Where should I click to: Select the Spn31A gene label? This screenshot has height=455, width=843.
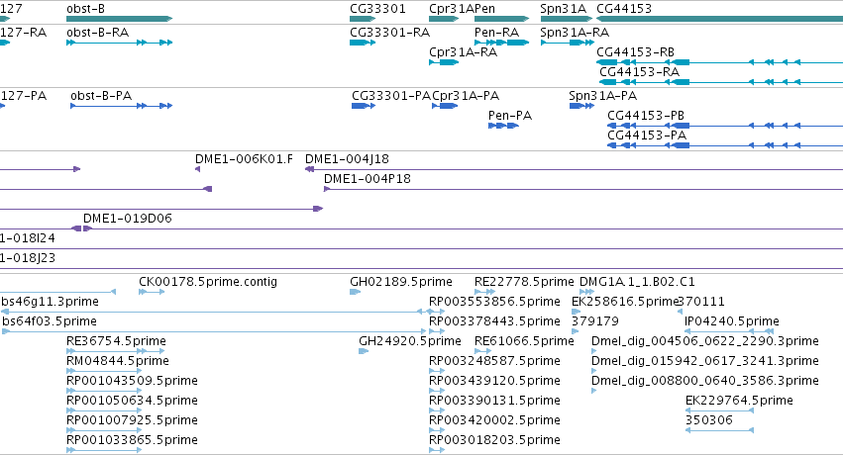click(563, 9)
